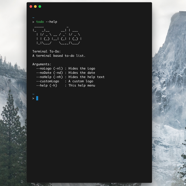Click the 'Hides the help text' description
186x186 pixels.
[86, 77]
